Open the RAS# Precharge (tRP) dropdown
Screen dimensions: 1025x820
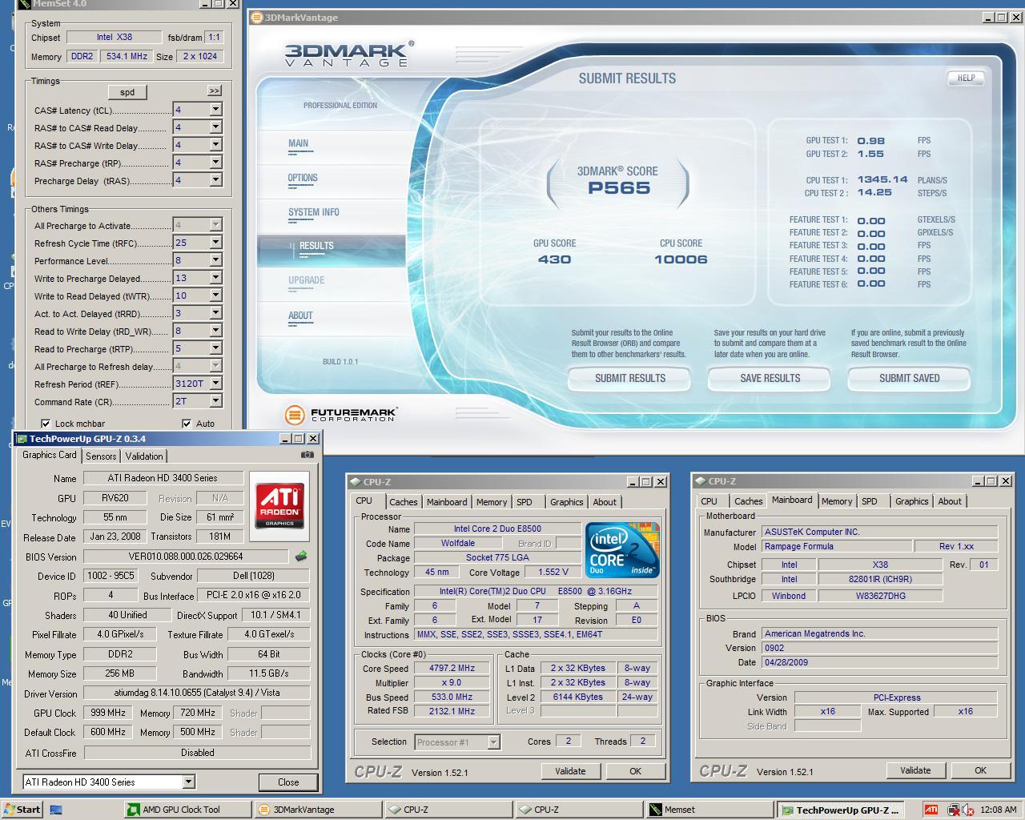coord(215,163)
